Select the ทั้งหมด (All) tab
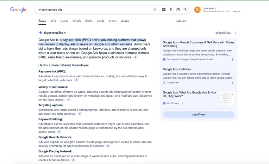Viewport: 269px width, 164px height. pos(42,21)
